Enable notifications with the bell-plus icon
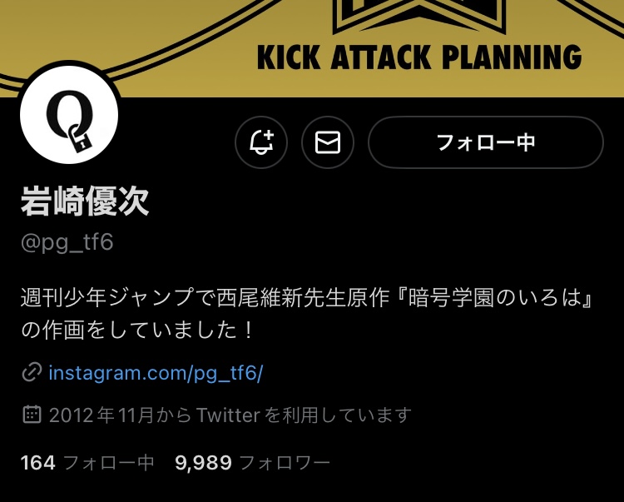 coord(261,142)
